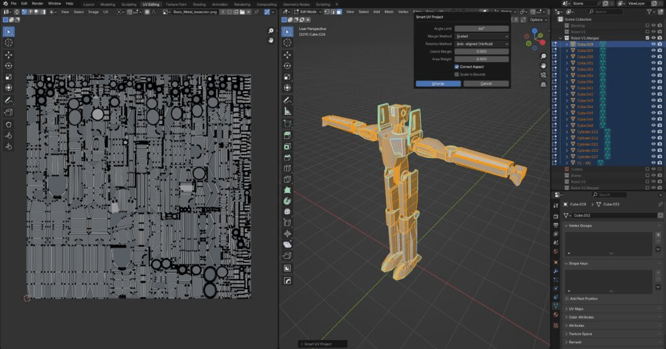Open the Rotation Method dropdown
This screenshot has height=349, width=666.
click(x=481, y=44)
